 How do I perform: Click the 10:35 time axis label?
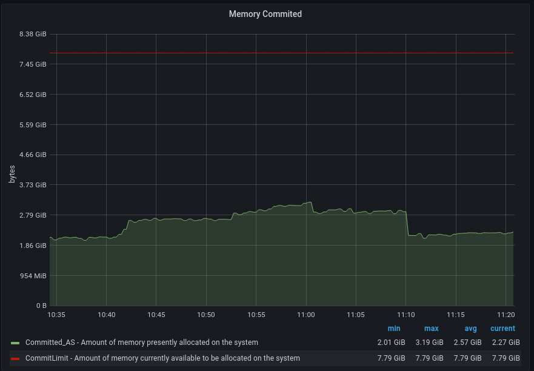point(56,315)
